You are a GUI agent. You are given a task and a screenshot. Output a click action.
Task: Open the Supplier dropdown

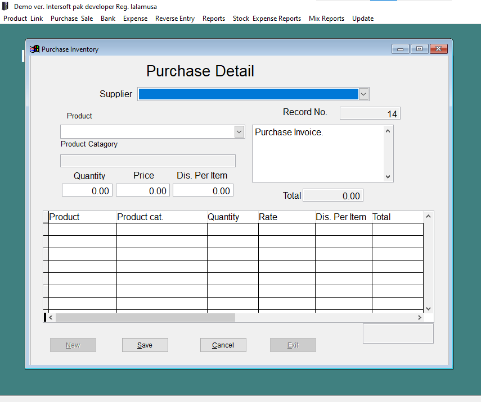pos(363,94)
